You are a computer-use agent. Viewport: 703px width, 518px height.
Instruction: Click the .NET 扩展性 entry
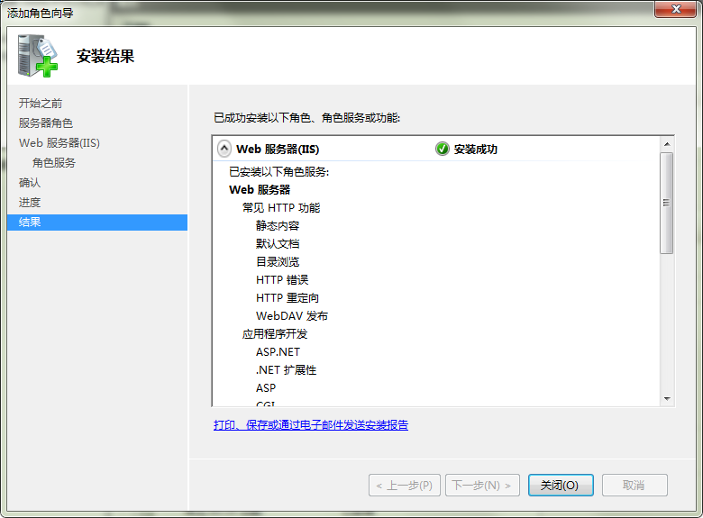click(x=286, y=370)
